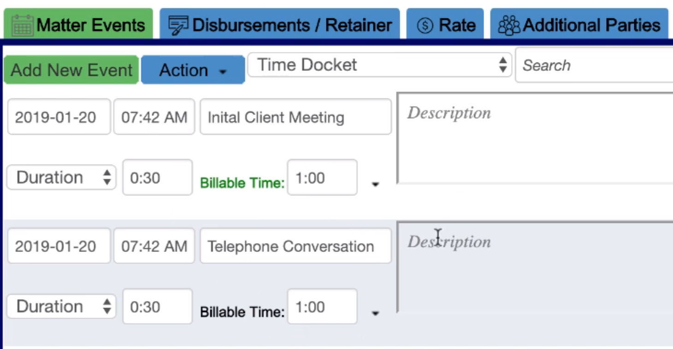Click the Add New Event button
Screen dimensions: 673x349
(71, 70)
